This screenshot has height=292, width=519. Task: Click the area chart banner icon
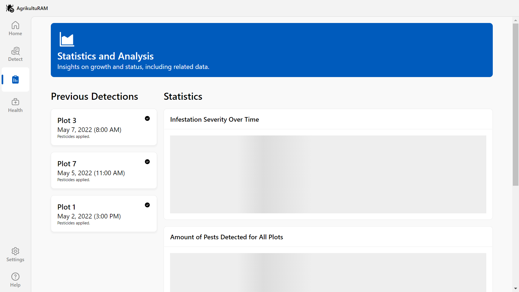click(x=67, y=39)
